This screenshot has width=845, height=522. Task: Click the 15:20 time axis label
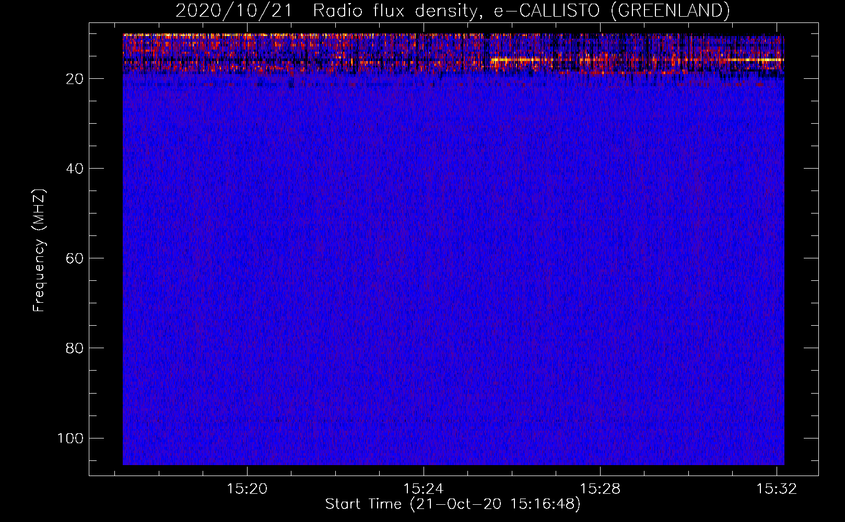247,489
